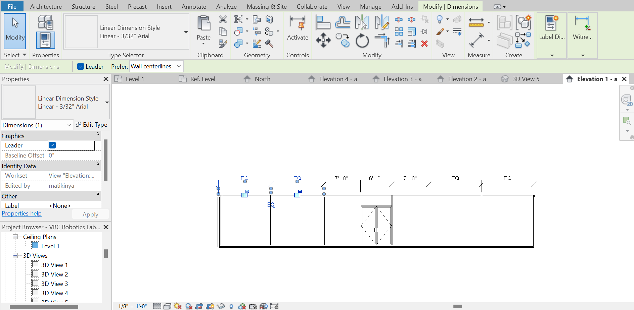Open Temporary Hide/Isolate glasses icon

[x=221, y=306]
